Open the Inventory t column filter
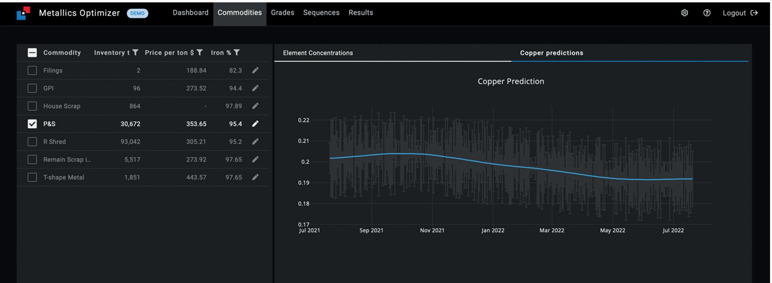The width and height of the screenshot is (772, 283). pyautogui.click(x=135, y=52)
